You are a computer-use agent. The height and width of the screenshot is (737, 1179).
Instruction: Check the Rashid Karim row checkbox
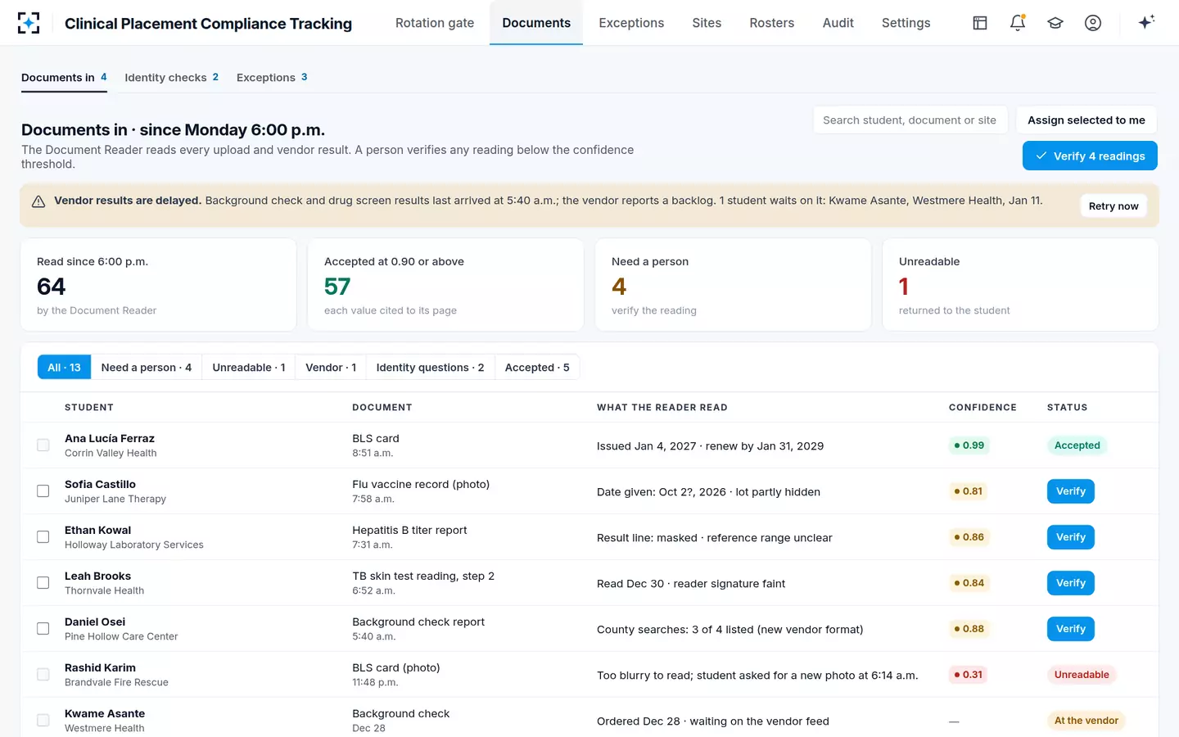coord(43,675)
